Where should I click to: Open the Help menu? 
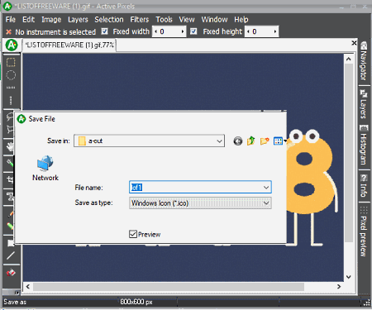[x=241, y=20]
